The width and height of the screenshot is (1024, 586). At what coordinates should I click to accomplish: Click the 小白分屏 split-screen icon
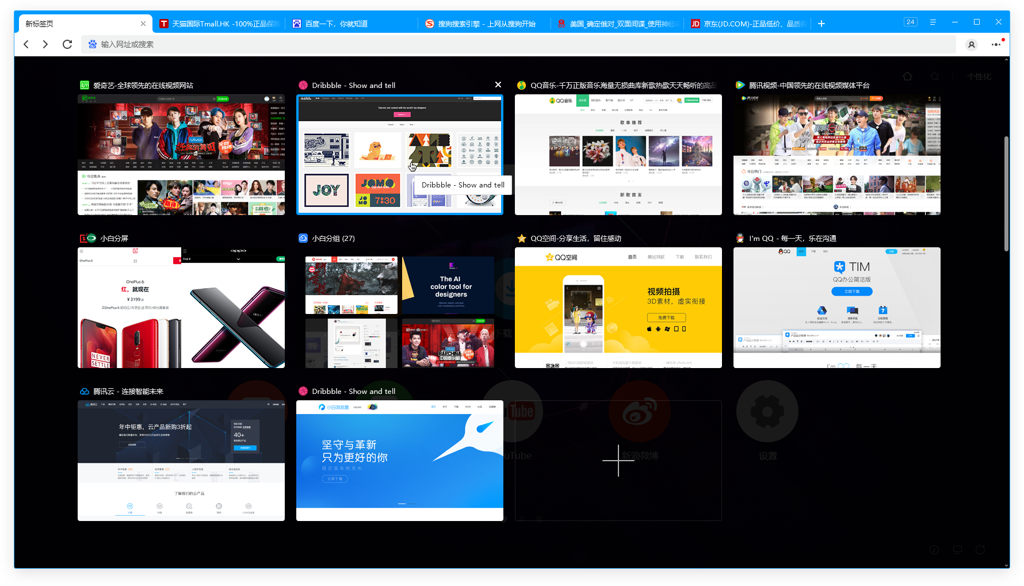(87, 238)
